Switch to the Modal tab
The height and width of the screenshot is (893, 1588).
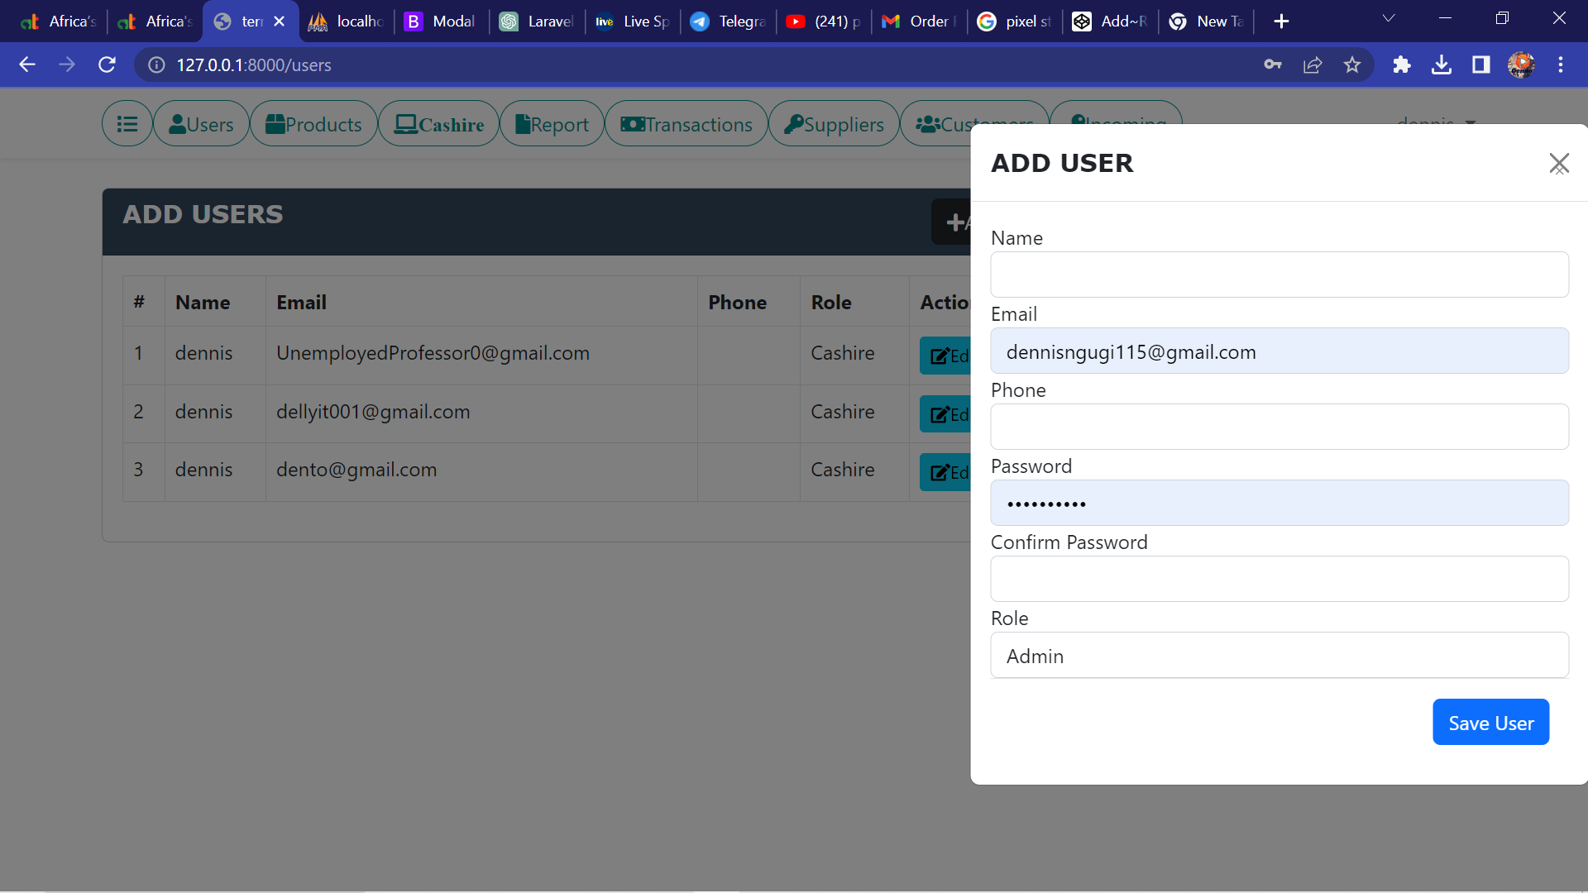click(441, 21)
